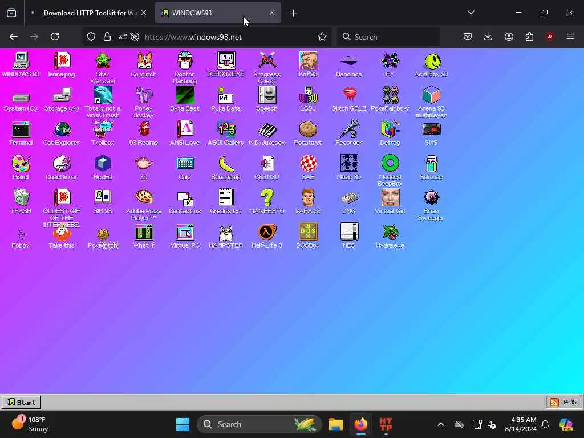Launch Doctor Marburg icon
Image resolution: width=584 pixels, height=438 pixels.
[185, 60]
